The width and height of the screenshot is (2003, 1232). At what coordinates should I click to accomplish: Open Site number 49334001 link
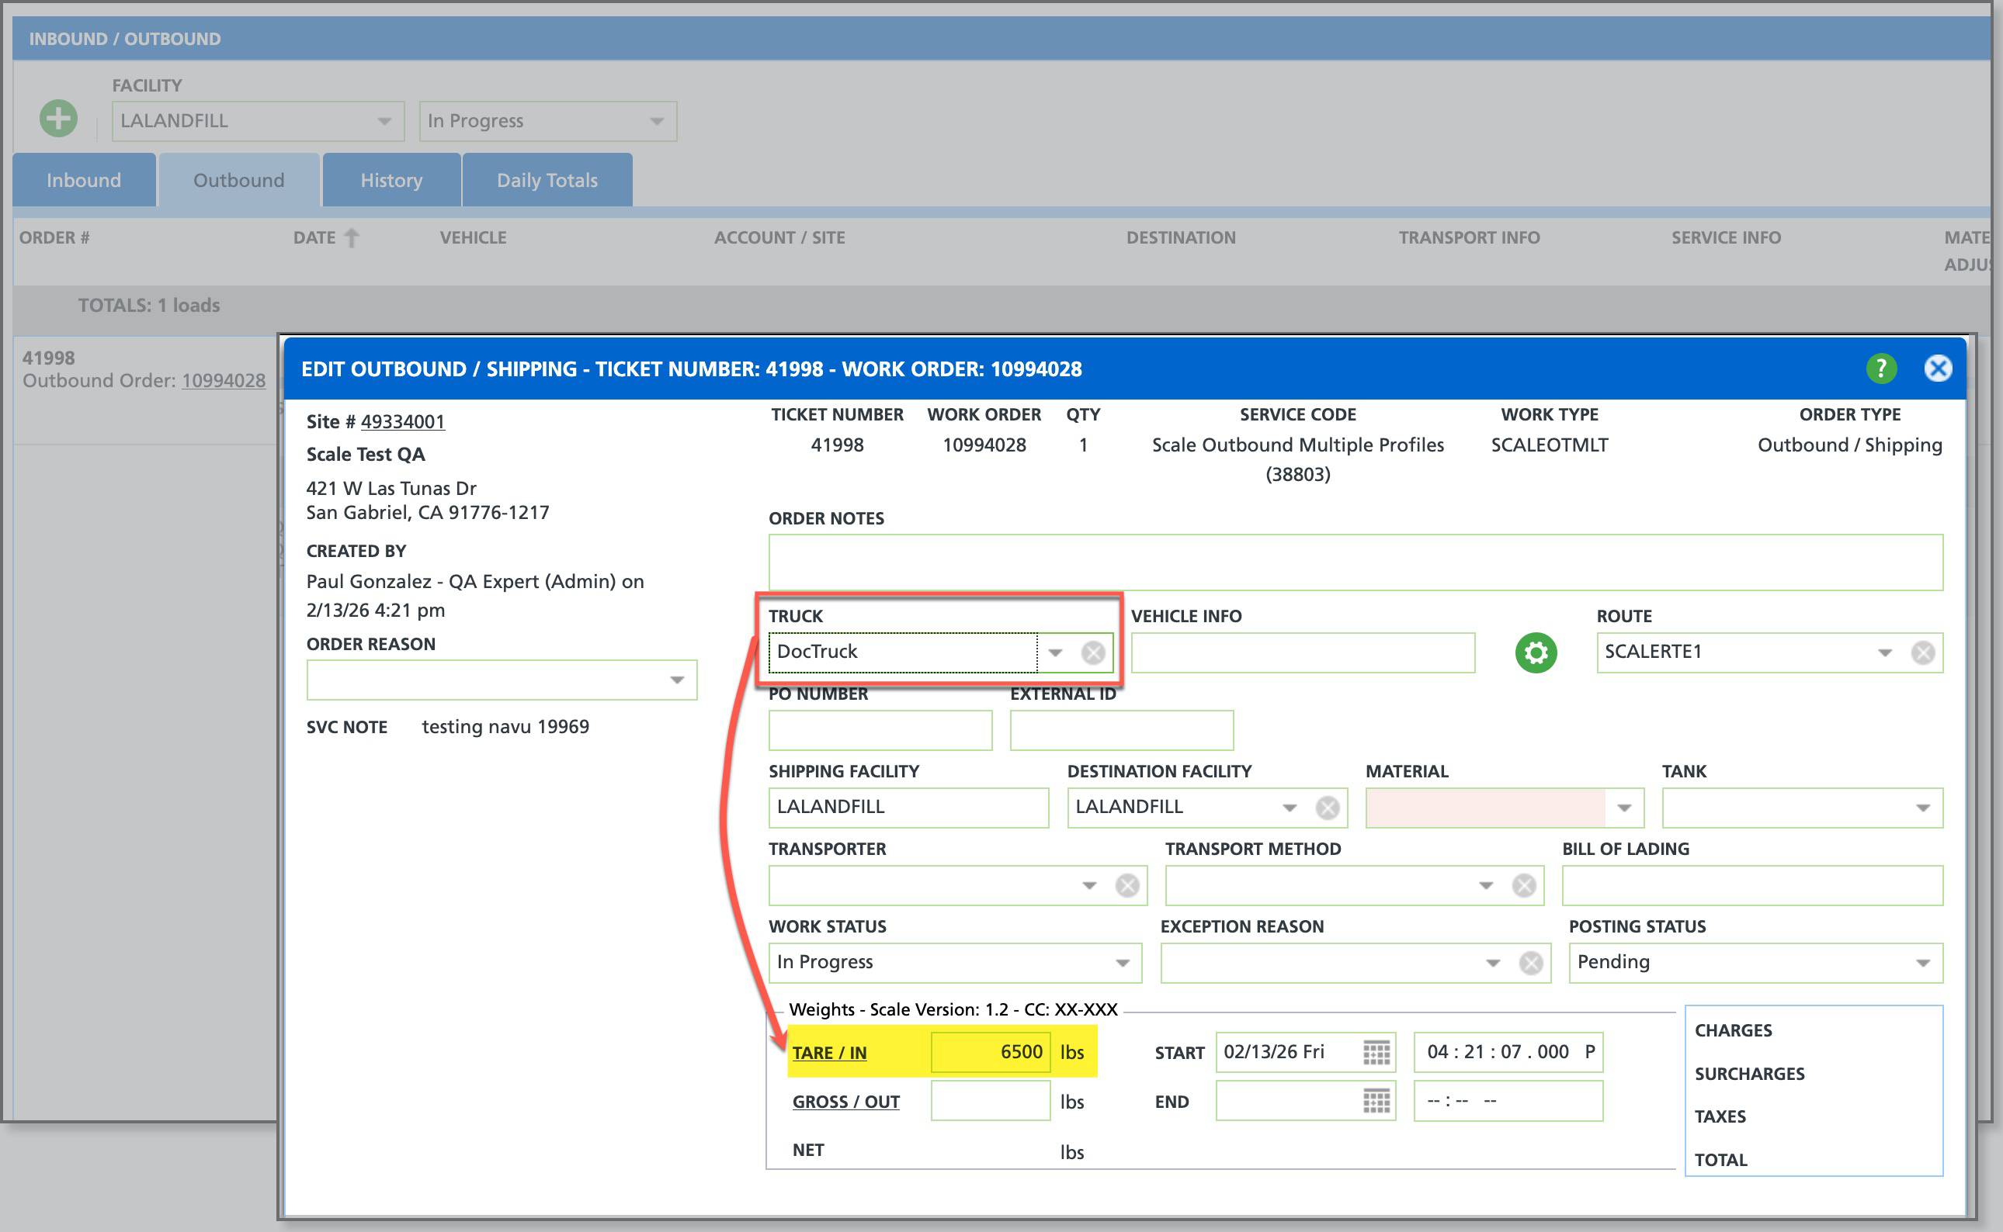click(x=403, y=421)
